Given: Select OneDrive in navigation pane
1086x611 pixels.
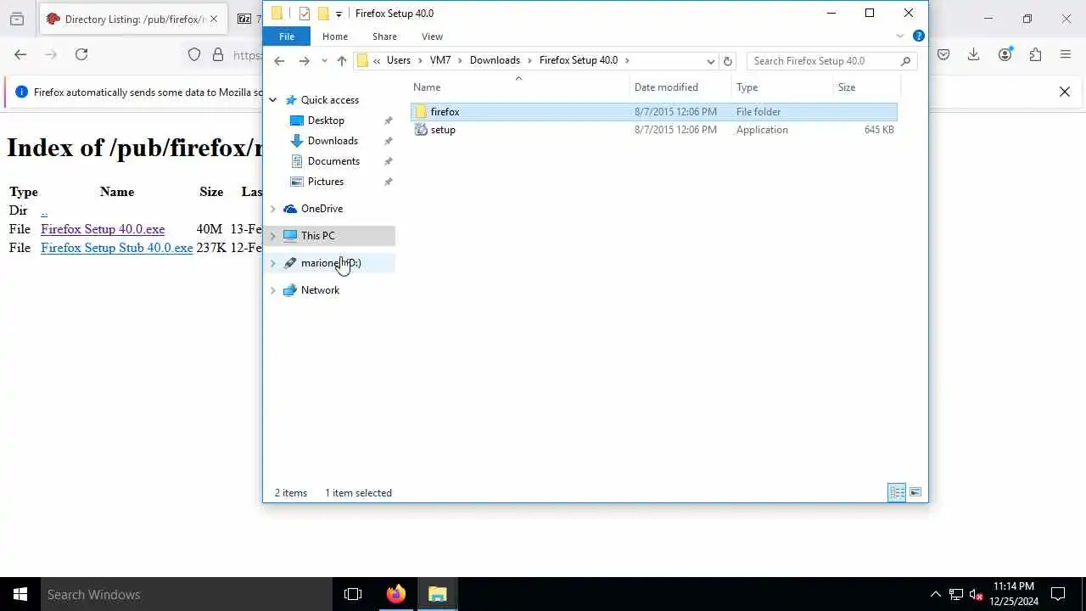Looking at the screenshot, I should click(322, 209).
